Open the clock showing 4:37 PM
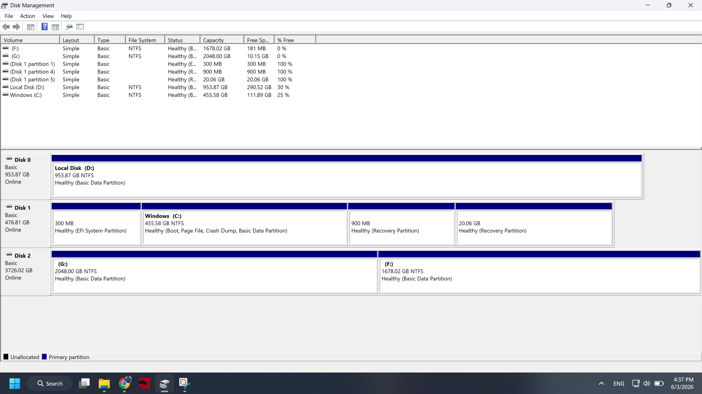Image resolution: width=702 pixels, height=394 pixels. (x=682, y=383)
